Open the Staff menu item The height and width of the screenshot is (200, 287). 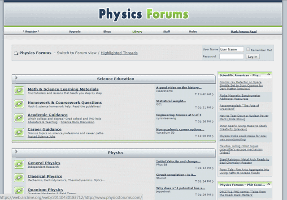pyautogui.click(x=166, y=32)
